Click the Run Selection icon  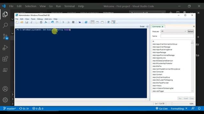click(68, 22)
